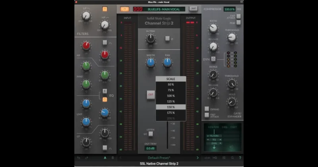Click the BLUELIFE- MAIN VOCAL track name display

tap(164, 9)
